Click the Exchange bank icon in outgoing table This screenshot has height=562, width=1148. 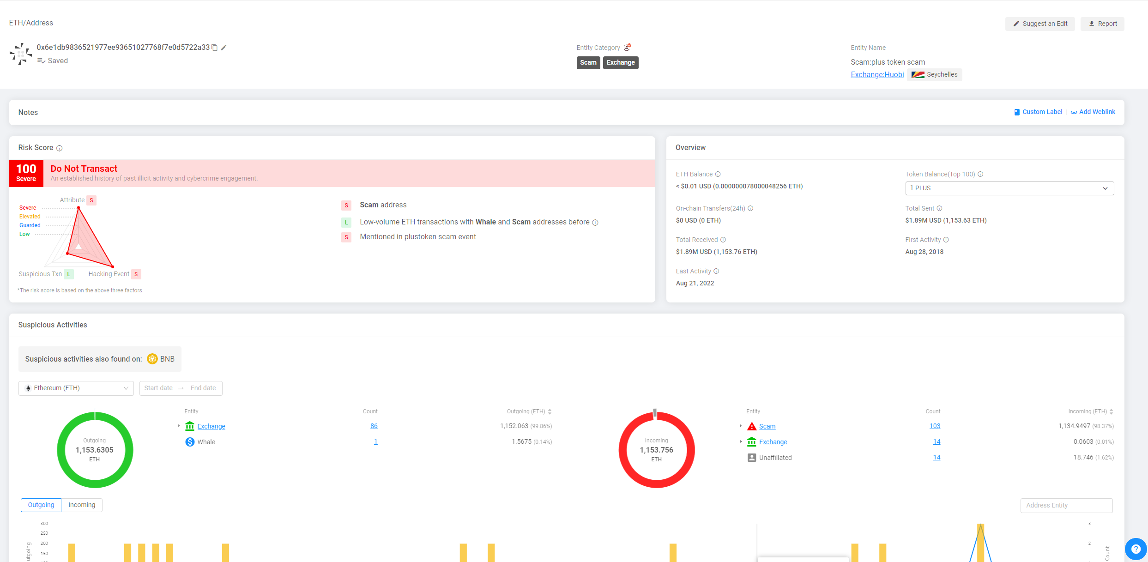(190, 426)
